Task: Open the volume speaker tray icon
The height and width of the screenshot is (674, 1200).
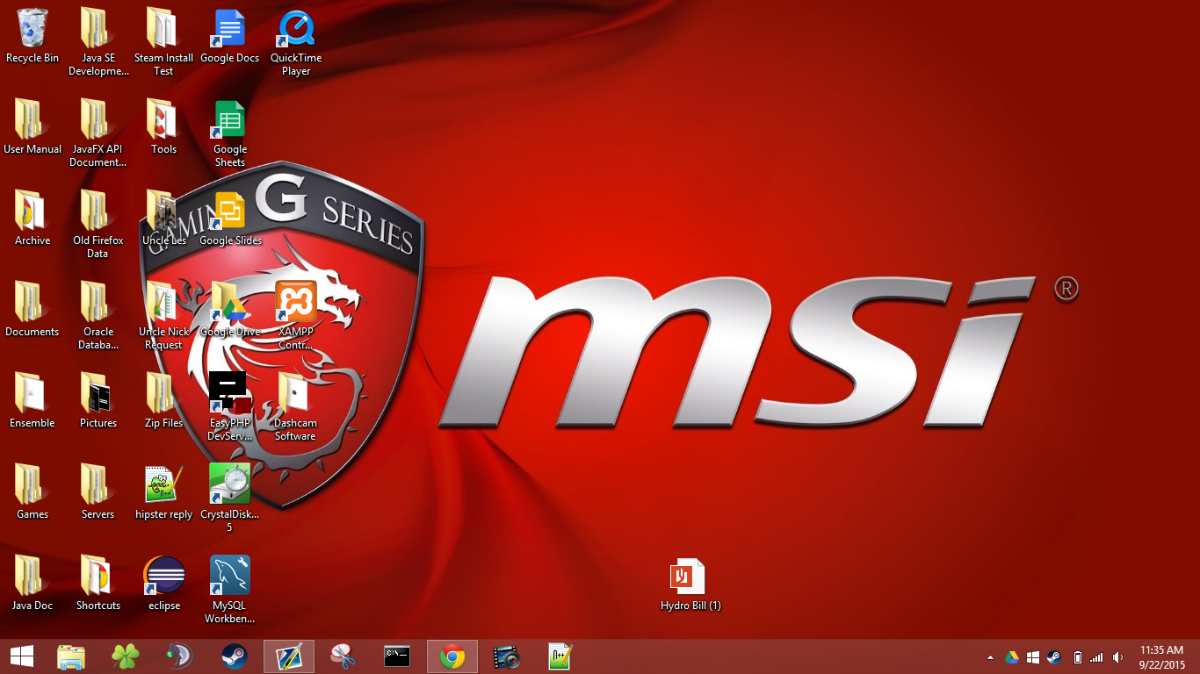Action: pyautogui.click(x=1117, y=657)
